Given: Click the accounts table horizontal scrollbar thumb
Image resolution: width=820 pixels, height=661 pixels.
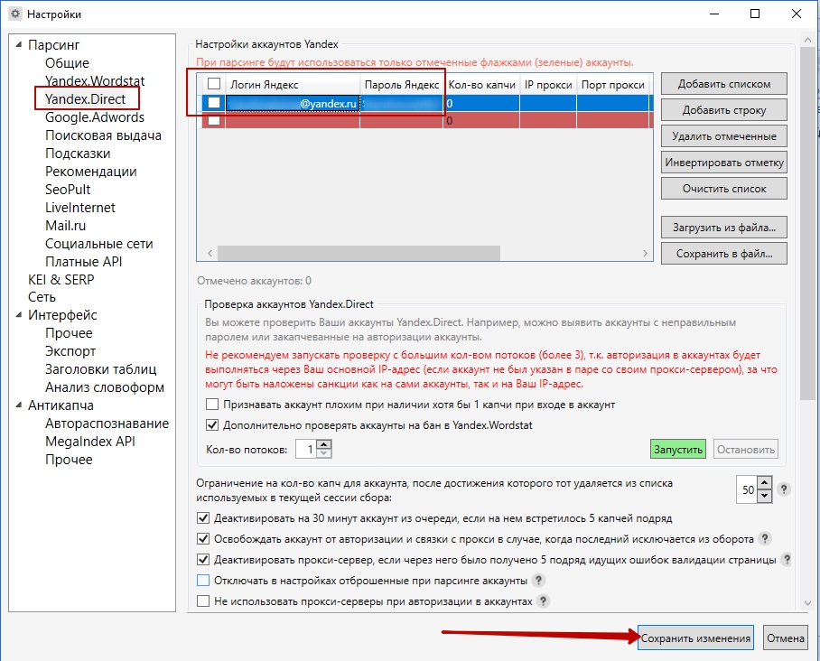Looking at the screenshot, I should coord(359,253).
